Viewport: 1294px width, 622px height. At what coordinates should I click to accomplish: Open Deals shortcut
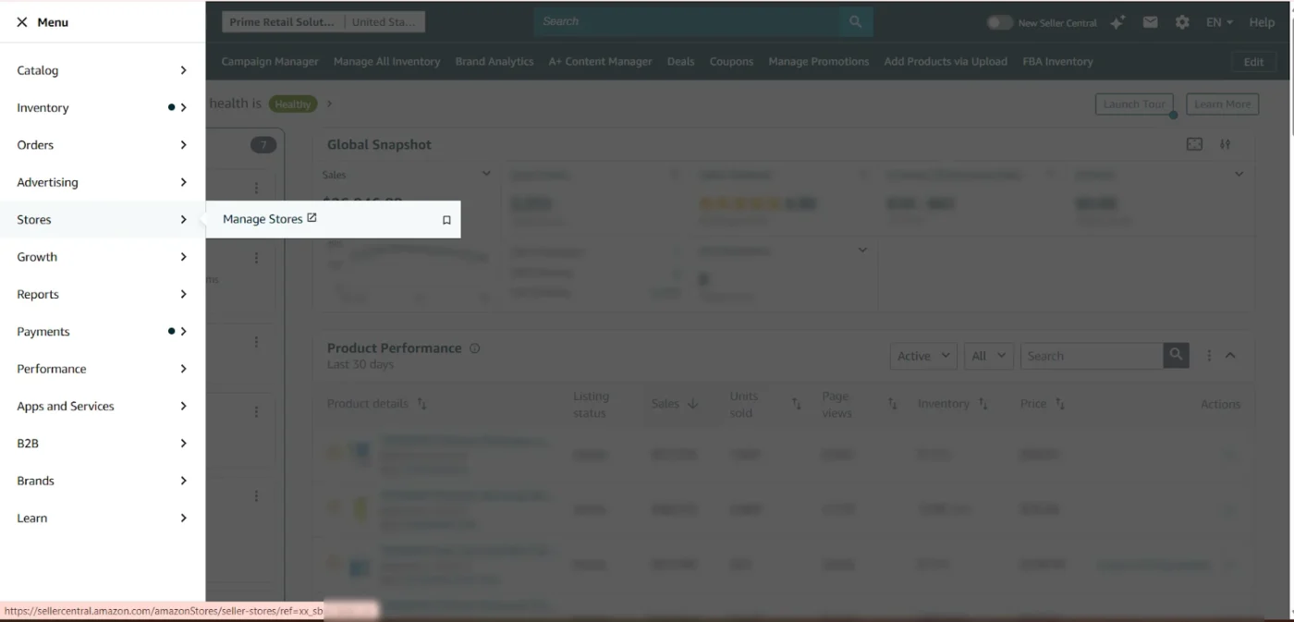(680, 61)
